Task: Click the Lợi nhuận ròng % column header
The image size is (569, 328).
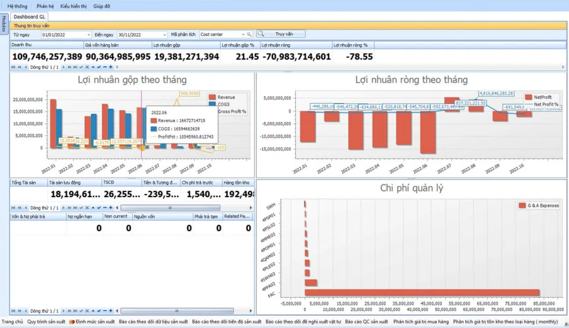Action: click(x=353, y=45)
